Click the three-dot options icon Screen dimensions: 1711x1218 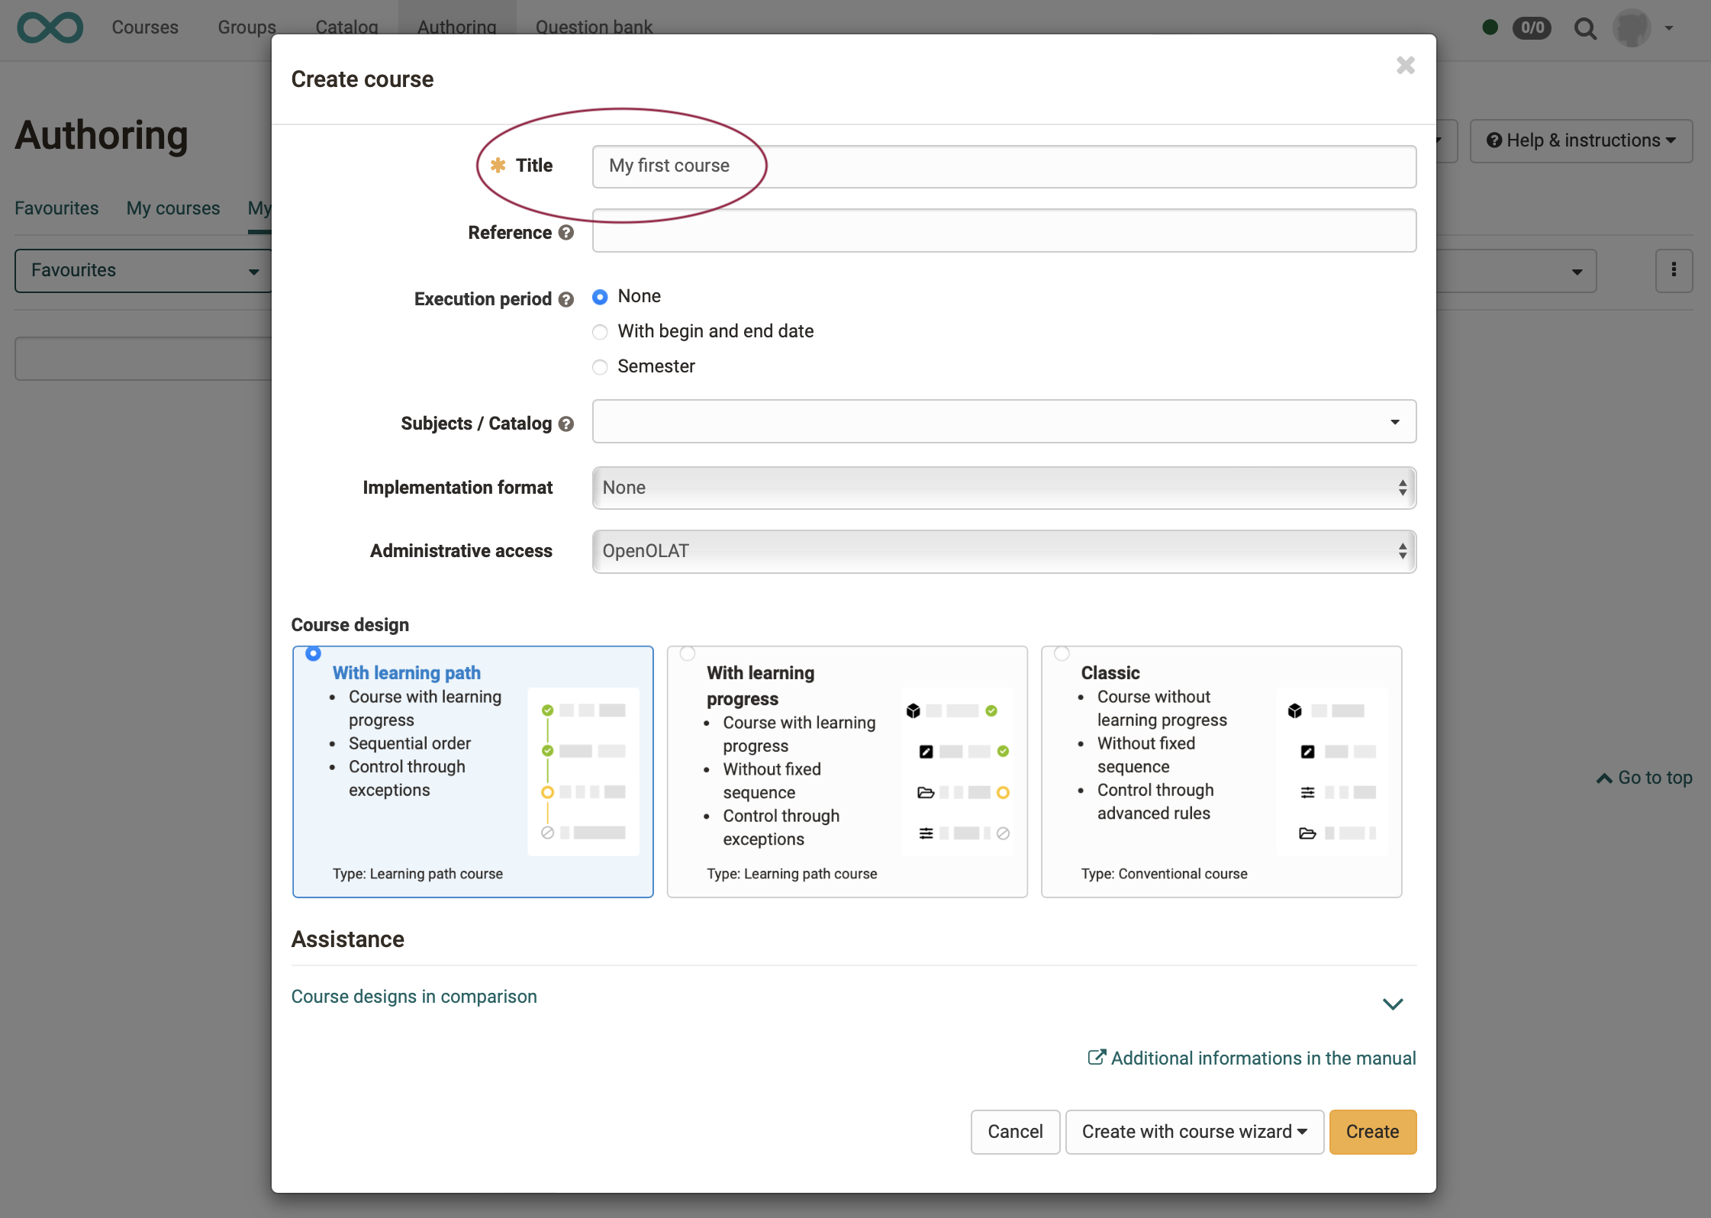click(1674, 270)
